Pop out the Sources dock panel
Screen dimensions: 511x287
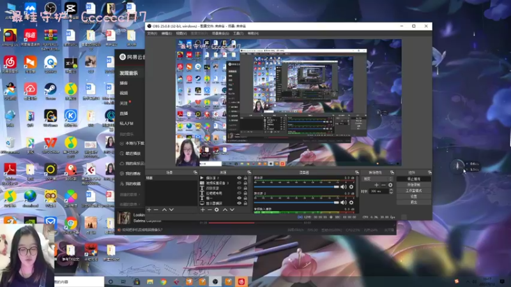pos(249,172)
